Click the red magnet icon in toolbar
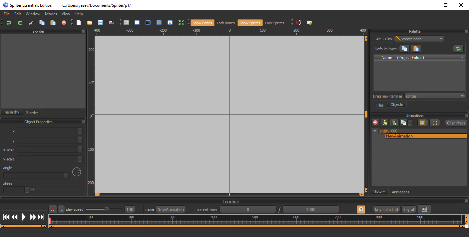Screen dimensions: 469x237 (298, 23)
